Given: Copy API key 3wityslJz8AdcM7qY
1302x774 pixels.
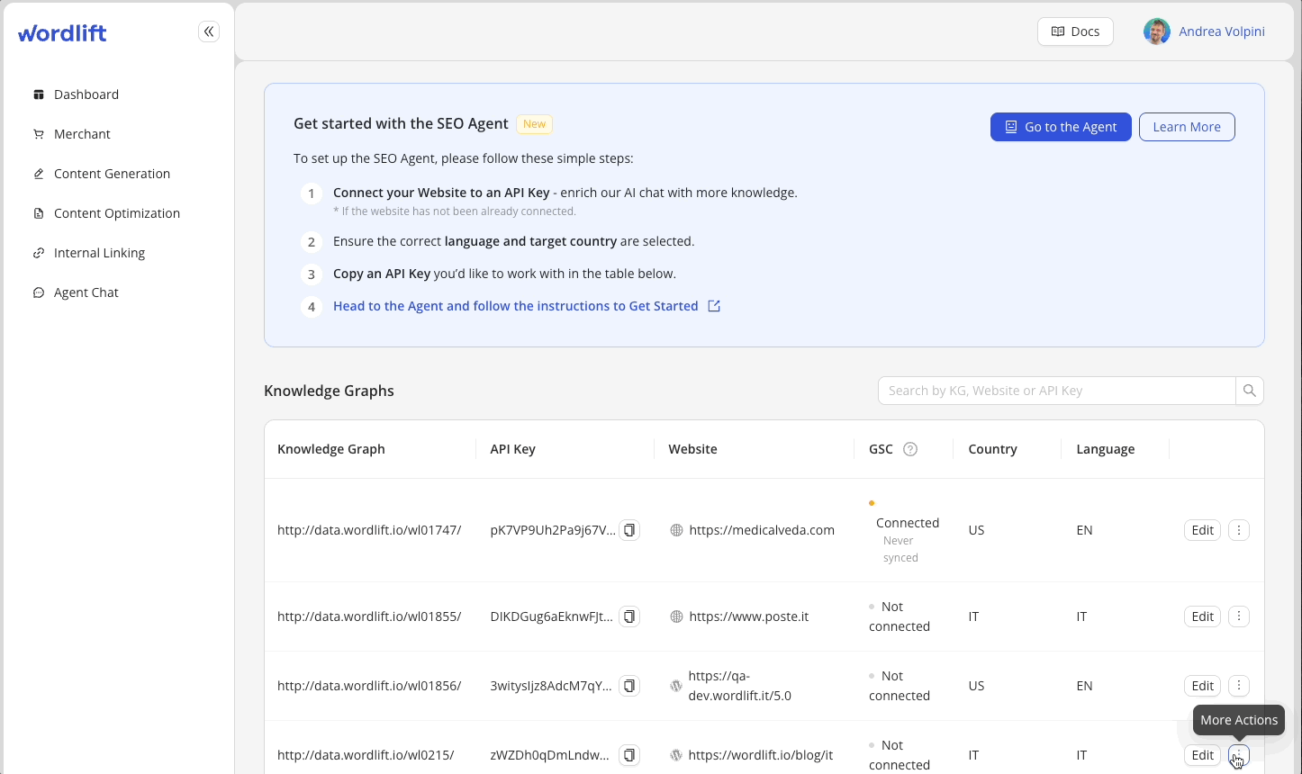Looking at the screenshot, I should [x=630, y=686].
